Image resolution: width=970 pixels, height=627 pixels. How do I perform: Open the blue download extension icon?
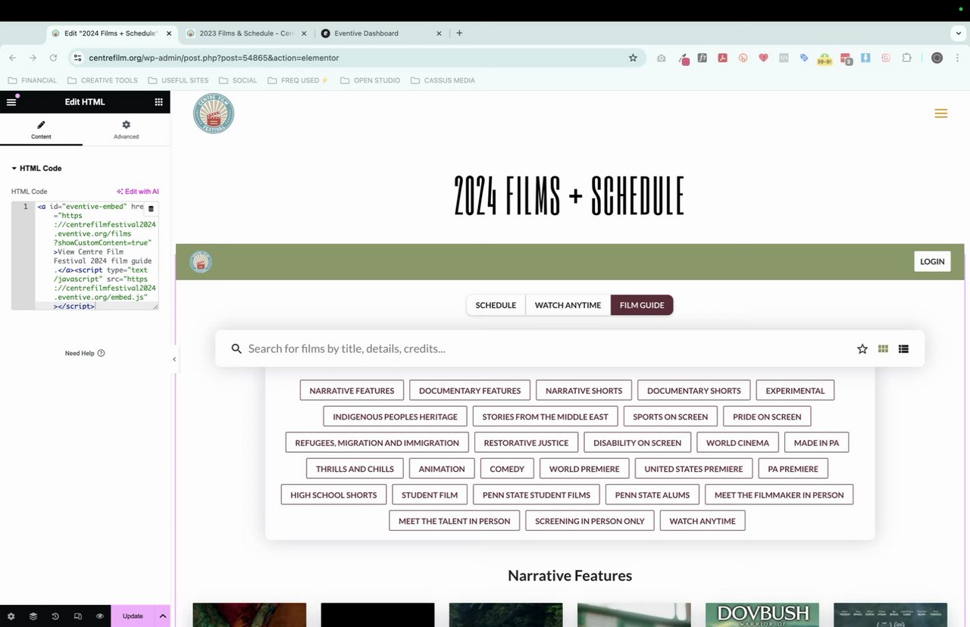click(x=865, y=58)
